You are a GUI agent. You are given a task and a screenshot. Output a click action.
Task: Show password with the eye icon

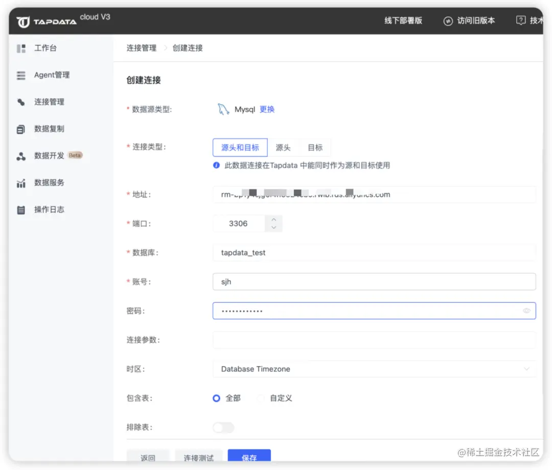click(526, 311)
